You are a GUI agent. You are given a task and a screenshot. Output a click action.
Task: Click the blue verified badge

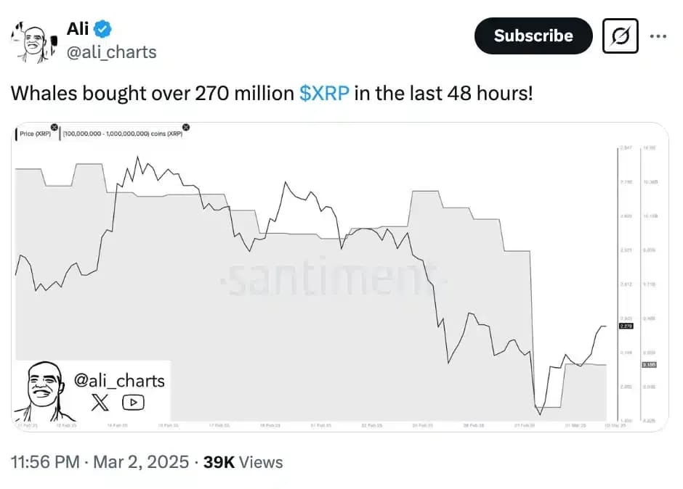[105, 29]
